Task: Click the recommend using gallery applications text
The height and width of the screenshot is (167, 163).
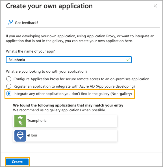Action: click(59, 110)
